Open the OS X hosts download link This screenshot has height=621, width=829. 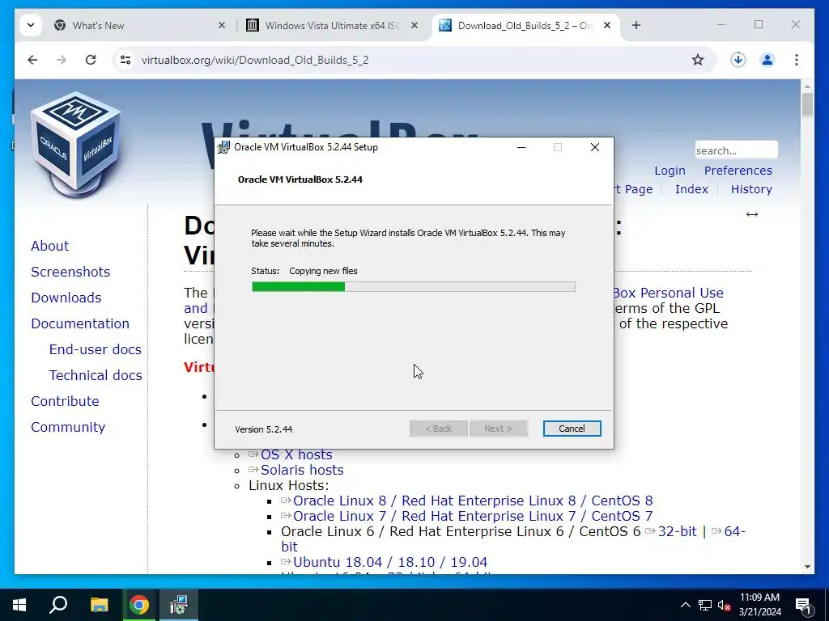[x=296, y=454]
